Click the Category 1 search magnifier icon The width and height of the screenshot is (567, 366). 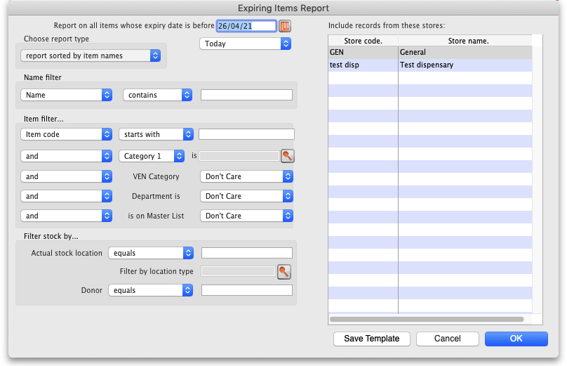pos(287,156)
